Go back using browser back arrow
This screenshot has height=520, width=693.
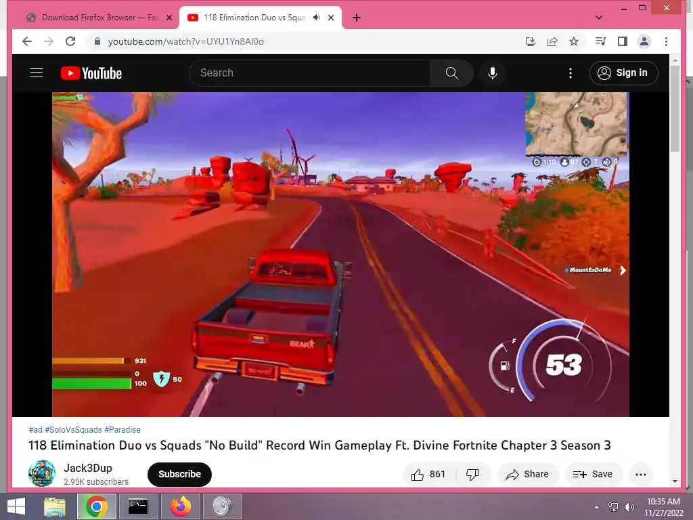[27, 41]
